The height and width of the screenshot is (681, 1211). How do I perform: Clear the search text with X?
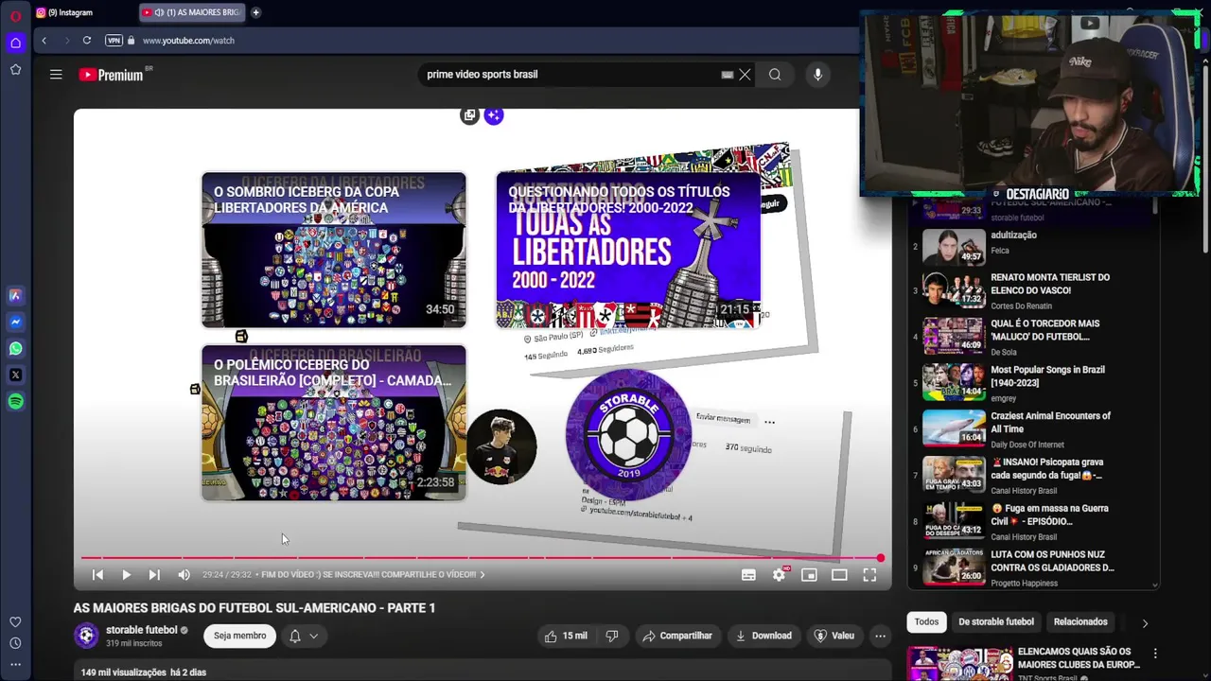tap(745, 75)
